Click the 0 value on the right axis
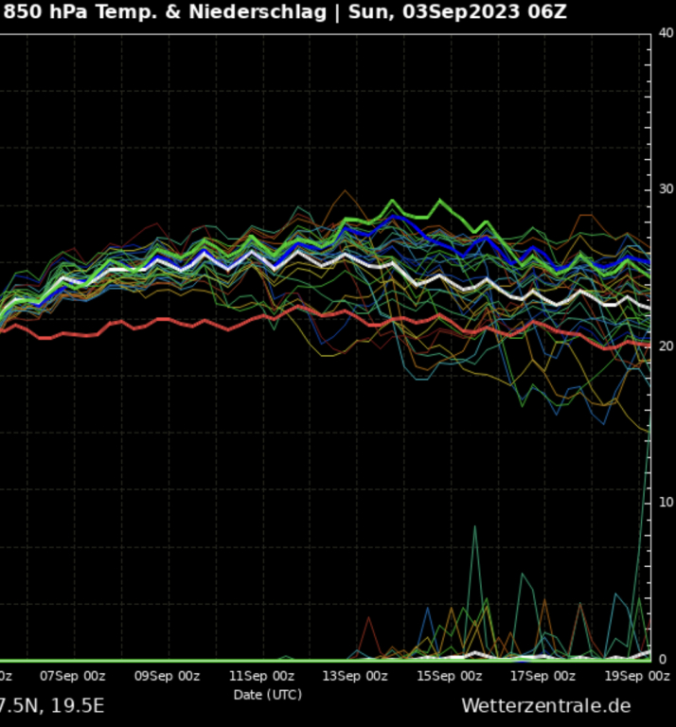Image resolution: width=676 pixels, height=727 pixels. pyautogui.click(x=662, y=659)
